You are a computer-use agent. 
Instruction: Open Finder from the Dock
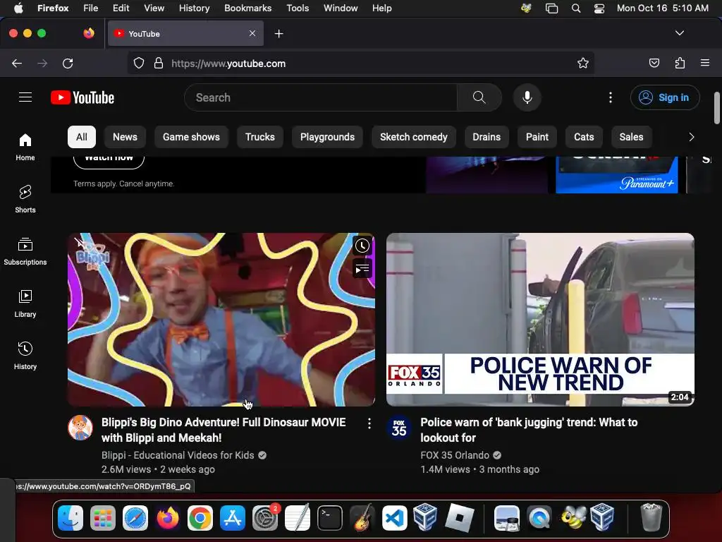(71, 518)
